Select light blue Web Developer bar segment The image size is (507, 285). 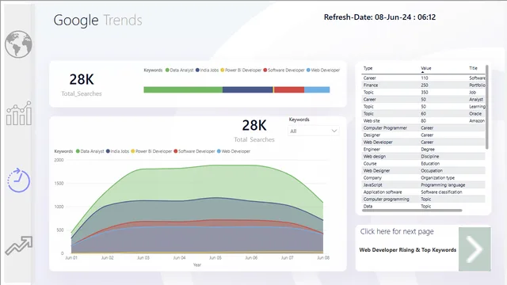point(317,89)
